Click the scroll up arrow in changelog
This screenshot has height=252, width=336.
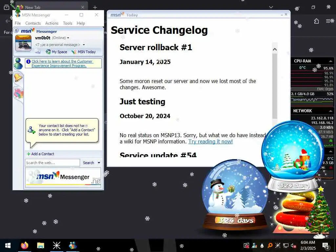click(x=275, y=50)
